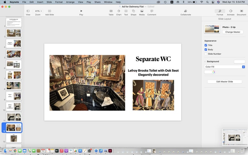Select slide 13 thumbnail in navigator
This screenshot has height=155, width=248.
[x=14, y=138]
